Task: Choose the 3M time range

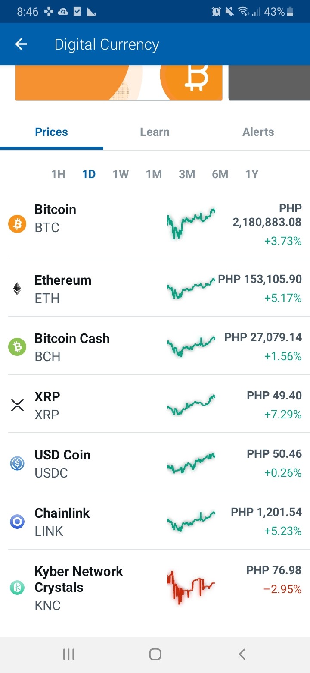Action: pos(187,174)
